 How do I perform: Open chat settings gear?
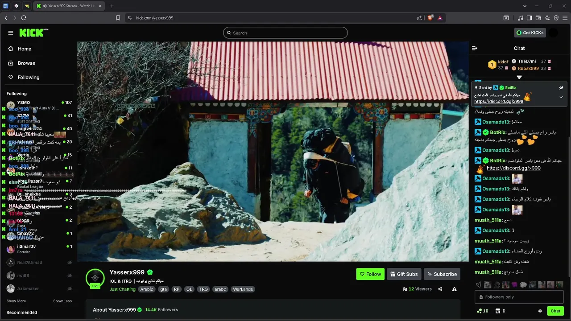coord(540,311)
